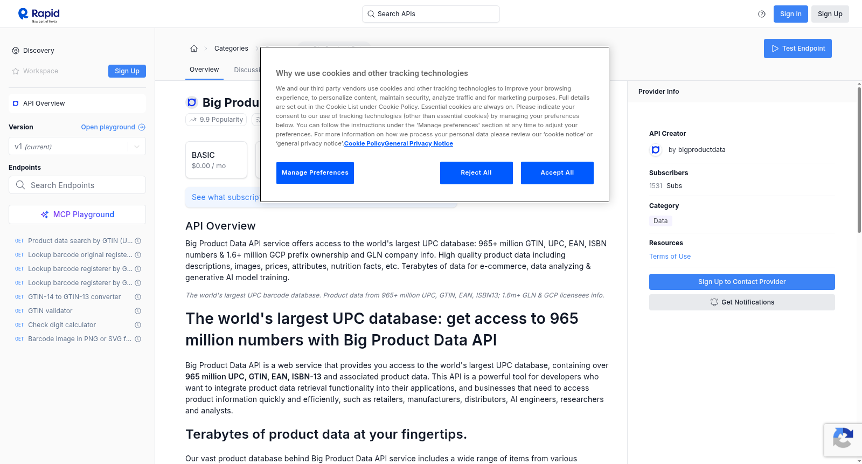Select the BASIC $0.00 / mo plan card
This screenshot has height=464, width=862.
216,160
